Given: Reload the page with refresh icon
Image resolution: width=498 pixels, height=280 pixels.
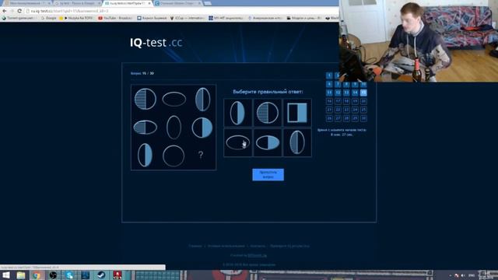Looking at the screenshot, I should (19, 11).
